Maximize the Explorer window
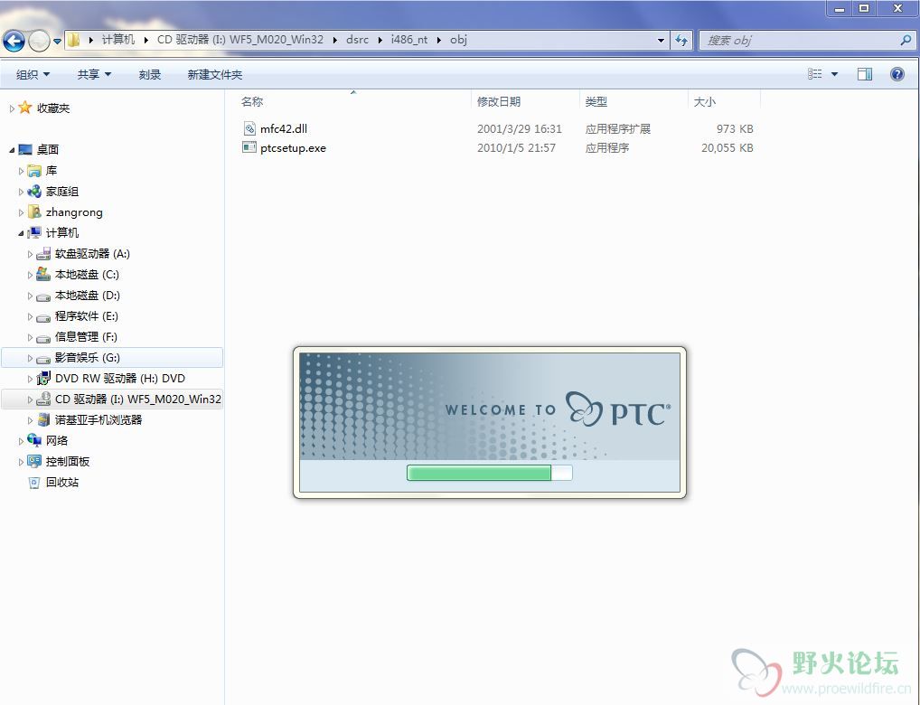The image size is (920, 705). click(x=864, y=8)
